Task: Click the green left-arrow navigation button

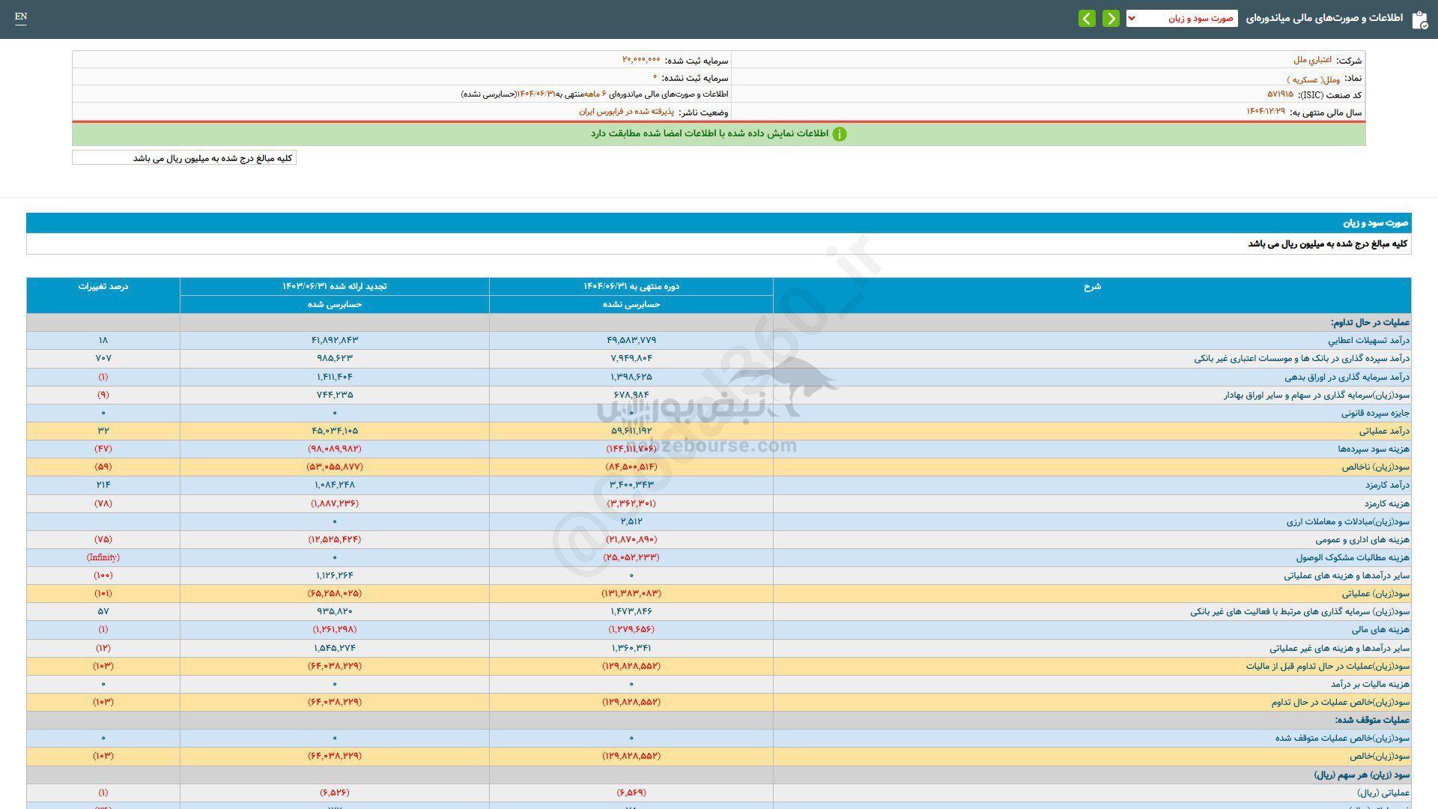Action: [1087, 18]
